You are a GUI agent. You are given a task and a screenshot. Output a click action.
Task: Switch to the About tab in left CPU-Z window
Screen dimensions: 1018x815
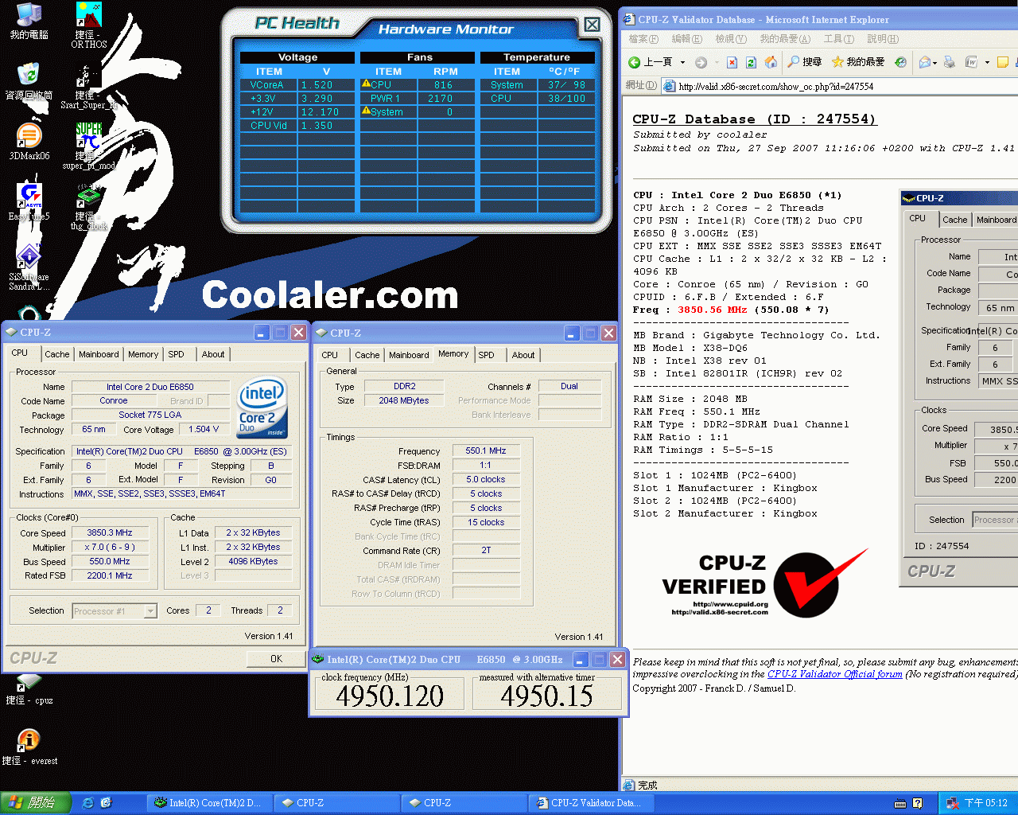212,354
